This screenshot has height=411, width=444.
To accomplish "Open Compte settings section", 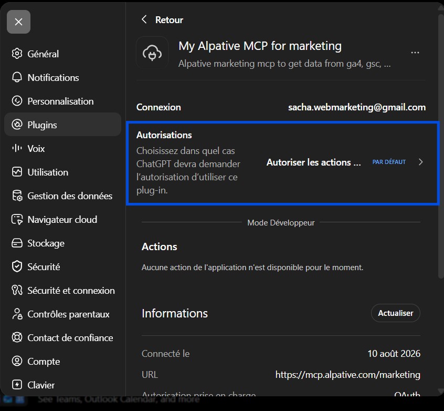I will [x=62, y=362].
